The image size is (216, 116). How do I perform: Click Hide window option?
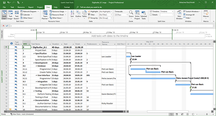coord(187,18)
